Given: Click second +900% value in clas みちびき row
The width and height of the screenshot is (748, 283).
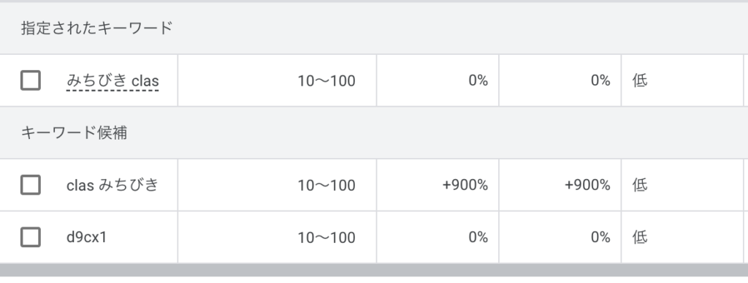Looking at the screenshot, I should pos(587,185).
